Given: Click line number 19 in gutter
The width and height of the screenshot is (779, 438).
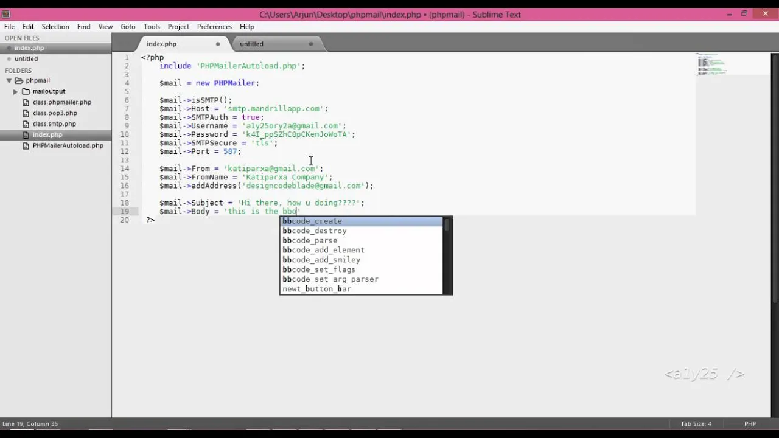Looking at the screenshot, I should pyautogui.click(x=124, y=212).
